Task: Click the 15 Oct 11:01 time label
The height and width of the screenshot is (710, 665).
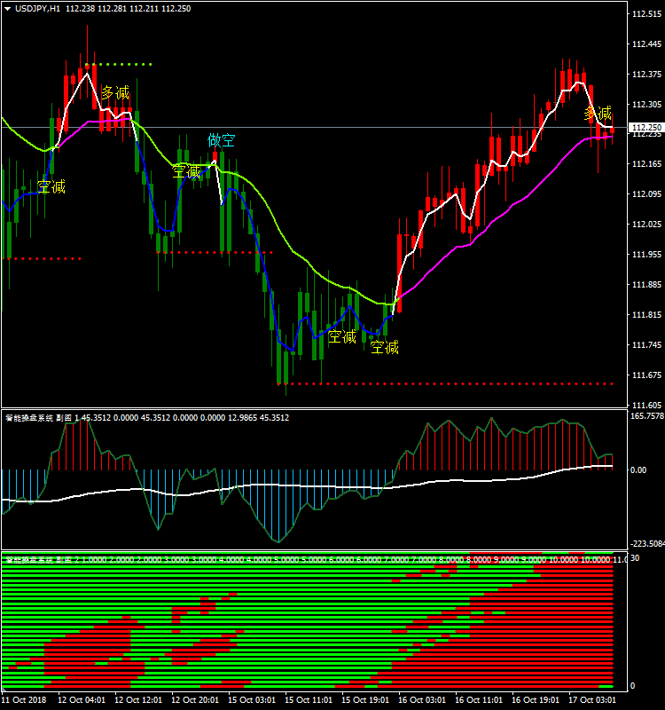Action: tap(307, 699)
